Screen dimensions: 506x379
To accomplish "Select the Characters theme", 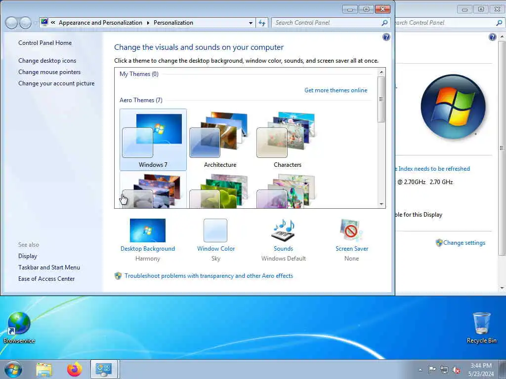I will coord(287,140).
